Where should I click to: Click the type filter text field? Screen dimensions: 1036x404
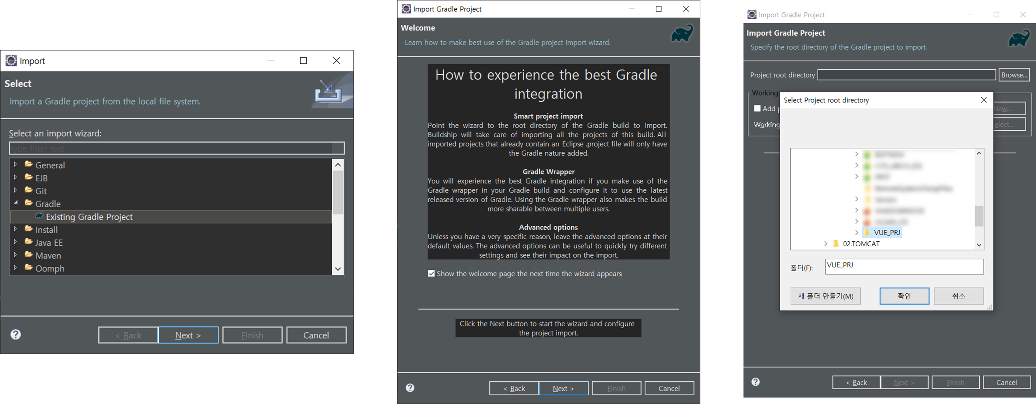click(x=176, y=148)
